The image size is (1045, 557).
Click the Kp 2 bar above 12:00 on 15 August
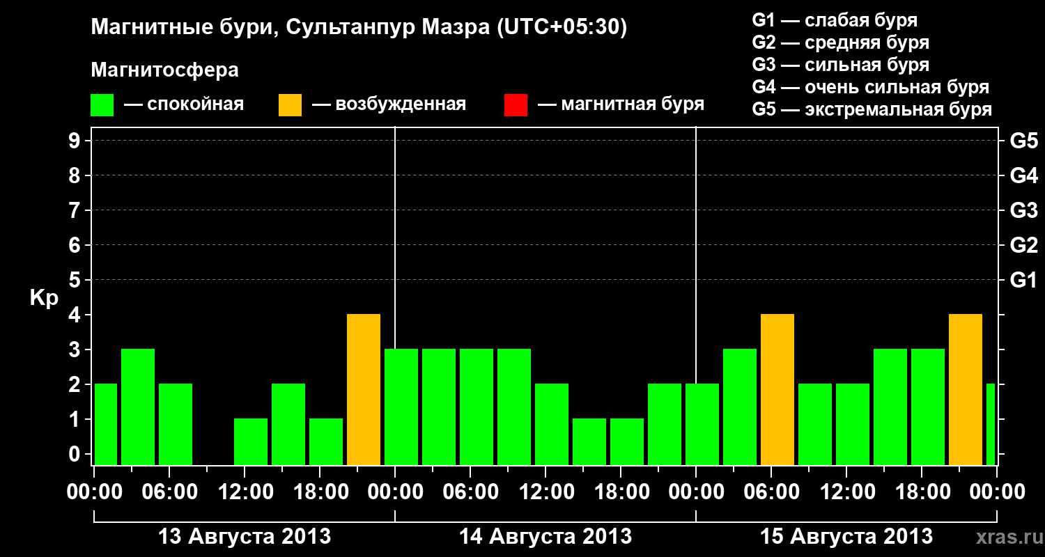[853, 424]
